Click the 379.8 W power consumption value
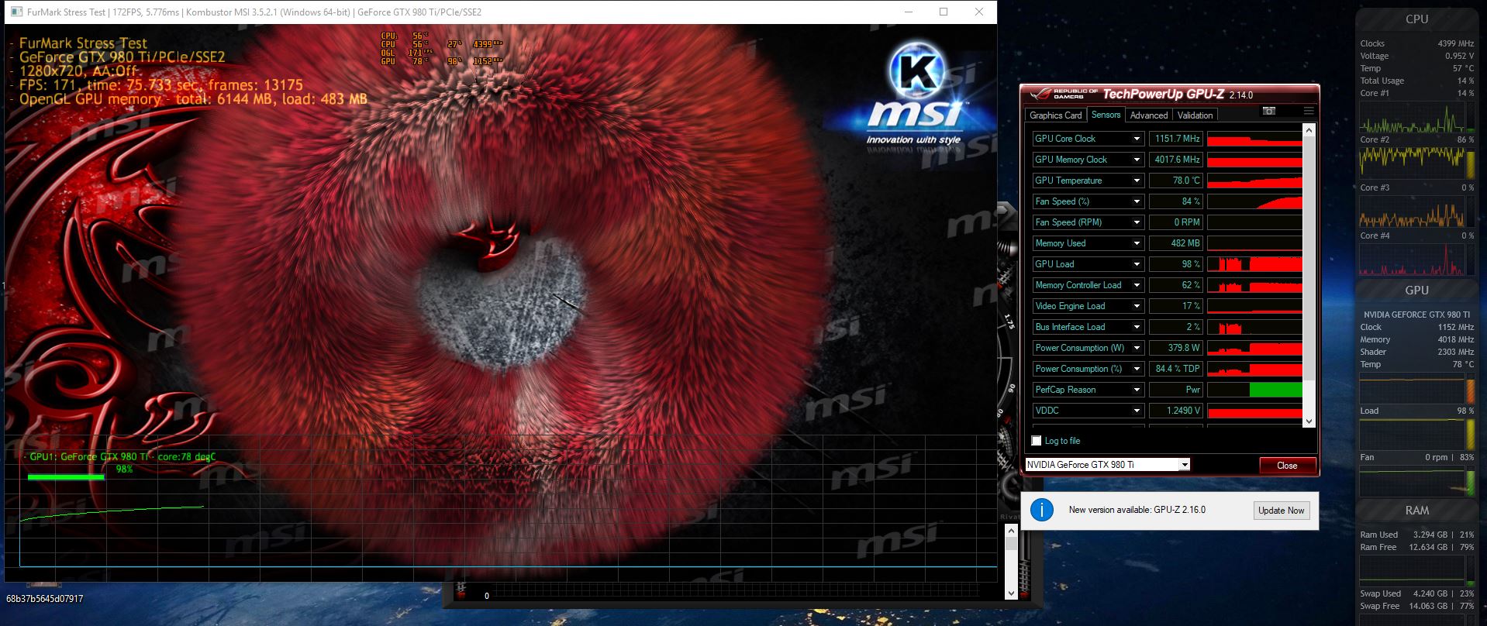The image size is (1487, 626). (x=1176, y=348)
